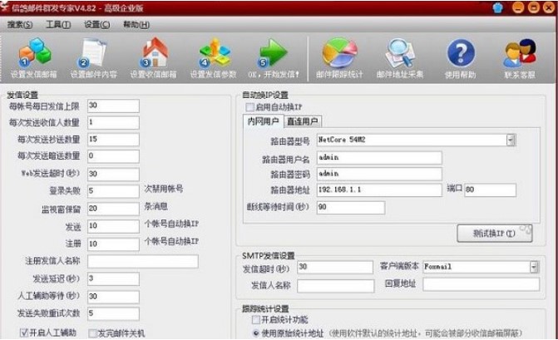Image resolution: width=558 pixels, height=340 pixels.
Task: Click the 每帐号每日发信上限 input field
Action: tap(113, 106)
